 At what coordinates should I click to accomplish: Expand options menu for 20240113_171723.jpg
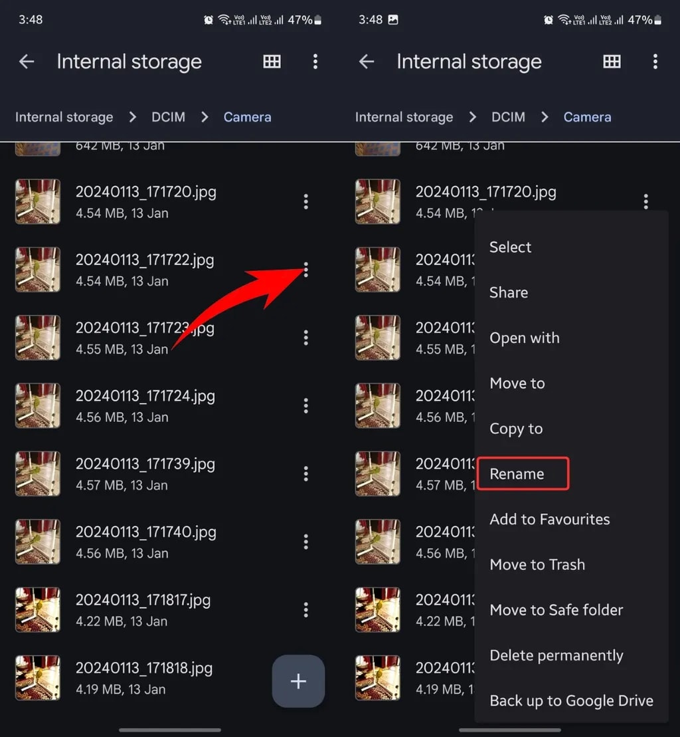(x=305, y=338)
